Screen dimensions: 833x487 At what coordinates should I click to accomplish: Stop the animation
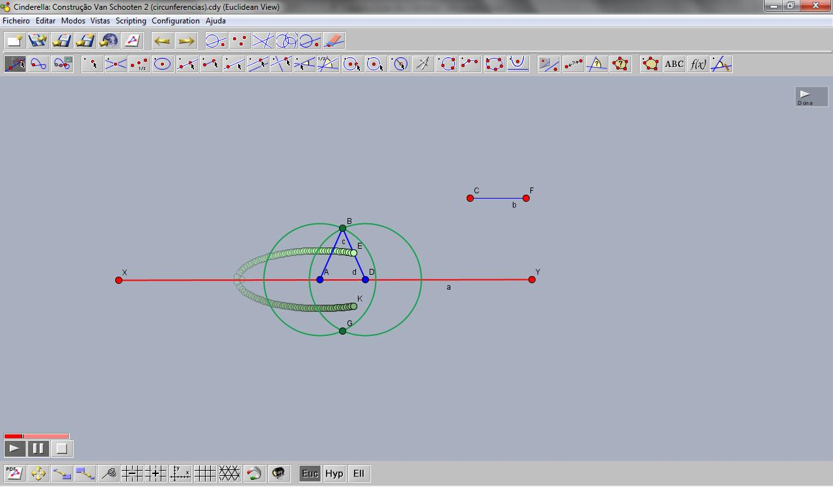[x=61, y=449]
